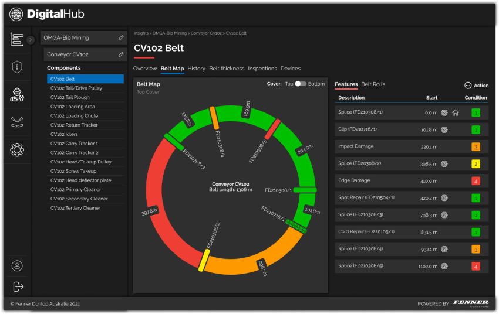This screenshot has height=314, width=499.
Task: Open the hierarchy tree sidebar icon
Action: [17, 39]
